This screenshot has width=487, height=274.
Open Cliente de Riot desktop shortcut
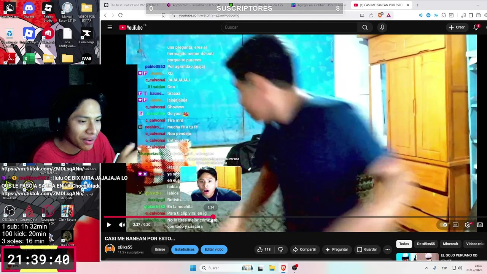(x=48, y=38)
